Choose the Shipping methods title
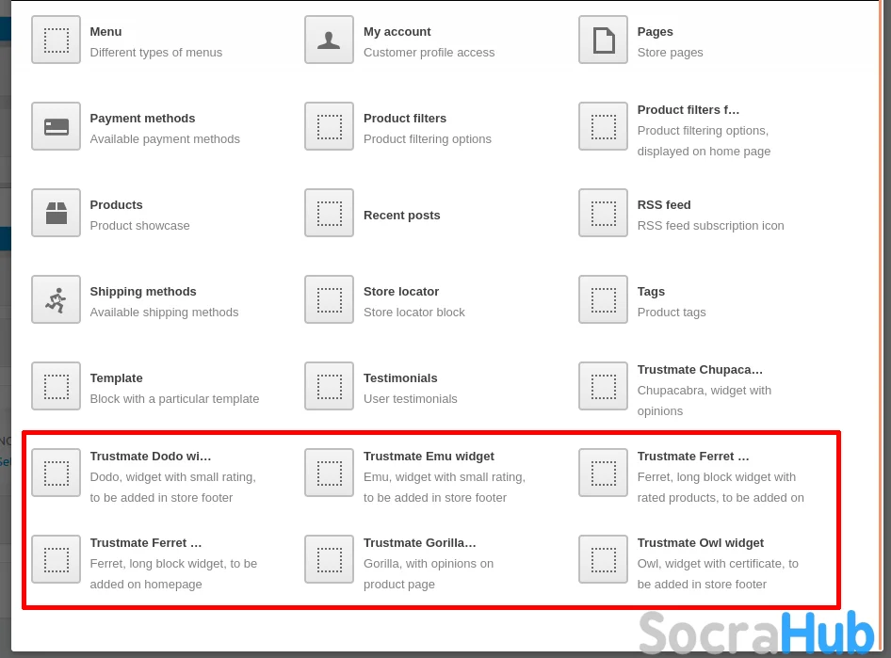The width and height of the screenshot is (891, 658). tap(143, 291)
